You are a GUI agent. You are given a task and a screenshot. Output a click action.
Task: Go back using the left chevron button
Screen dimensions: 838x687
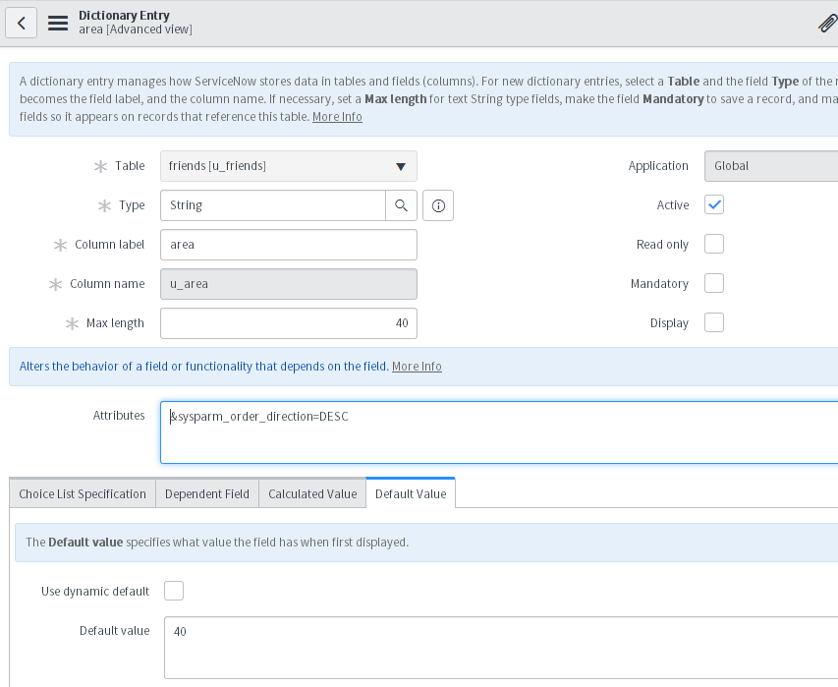point(22,23)
